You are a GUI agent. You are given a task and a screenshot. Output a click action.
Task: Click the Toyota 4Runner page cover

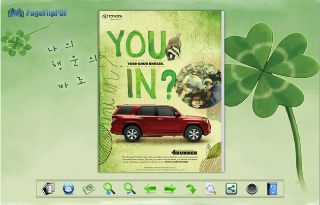[160, 92]
